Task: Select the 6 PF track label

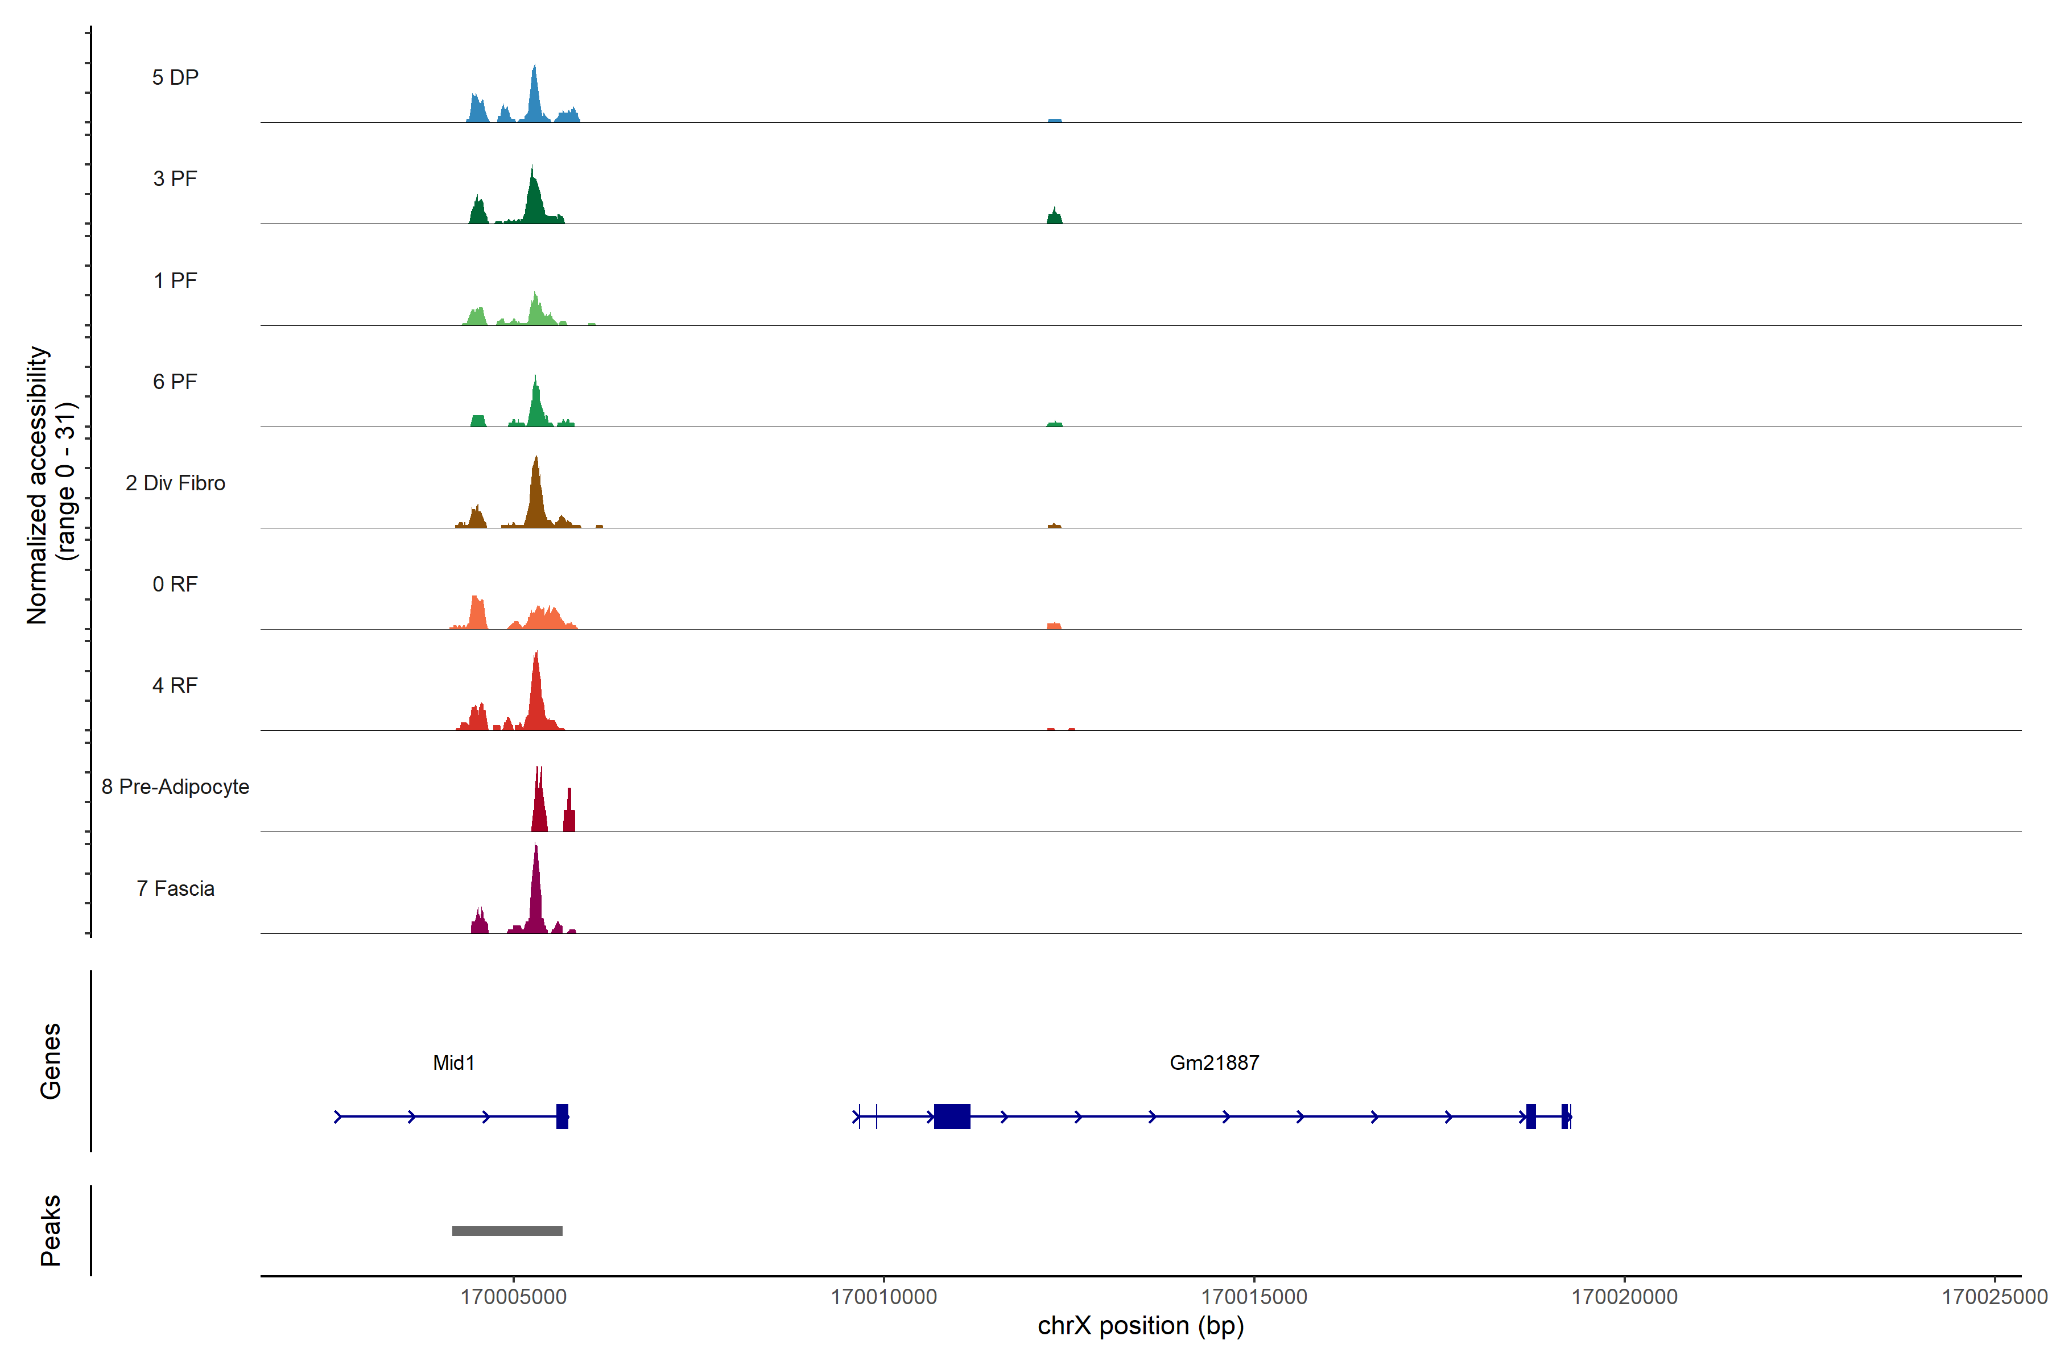Action: [175, 381]
